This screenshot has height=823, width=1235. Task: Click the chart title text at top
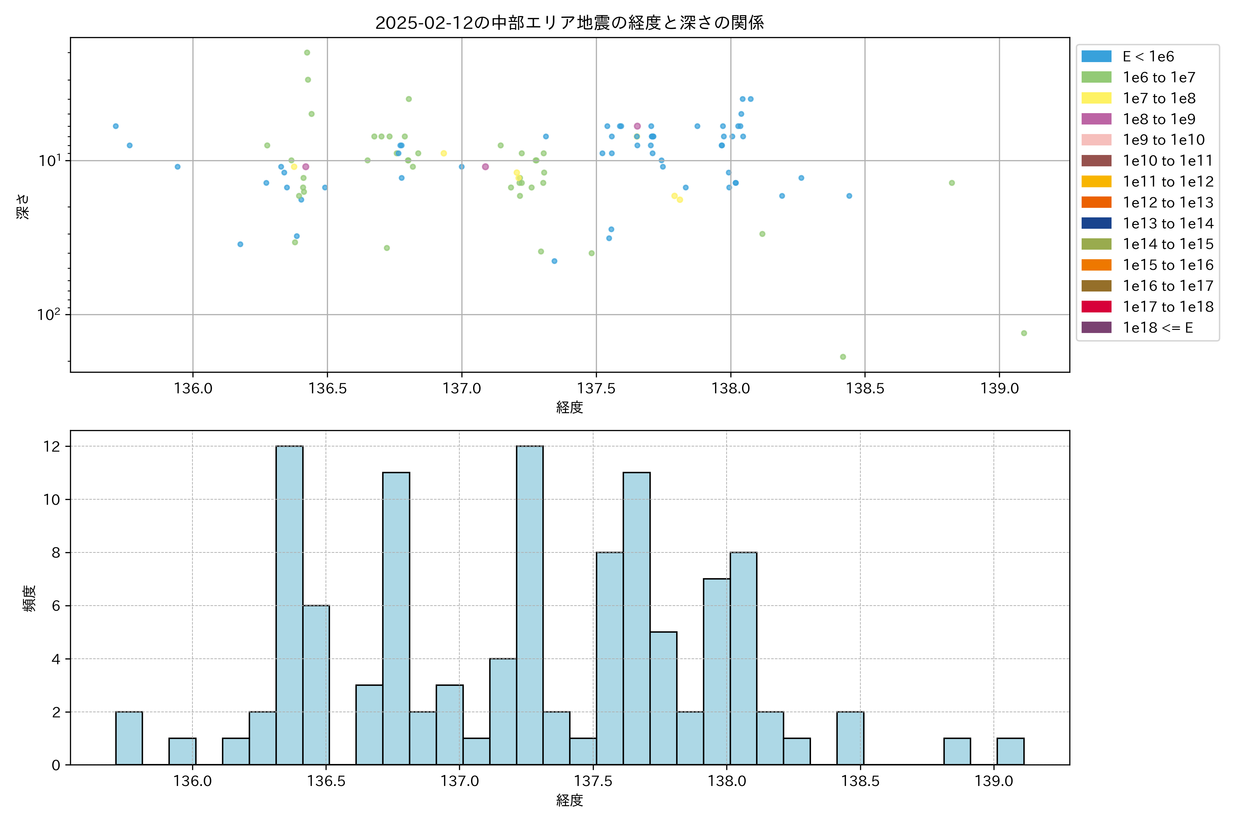pyautogui.click(x=569, y=23)
